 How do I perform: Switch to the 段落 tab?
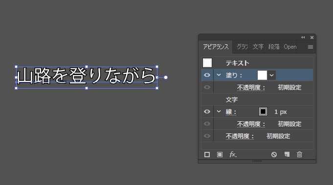(274, 47)
